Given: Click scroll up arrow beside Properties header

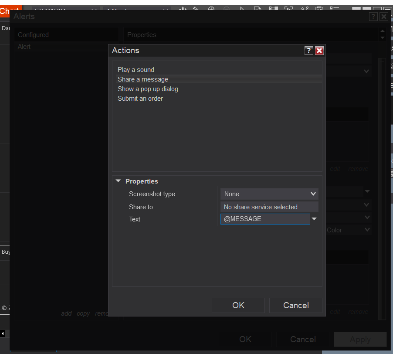Looking at the screenshot, I should [x=383, y=31].
